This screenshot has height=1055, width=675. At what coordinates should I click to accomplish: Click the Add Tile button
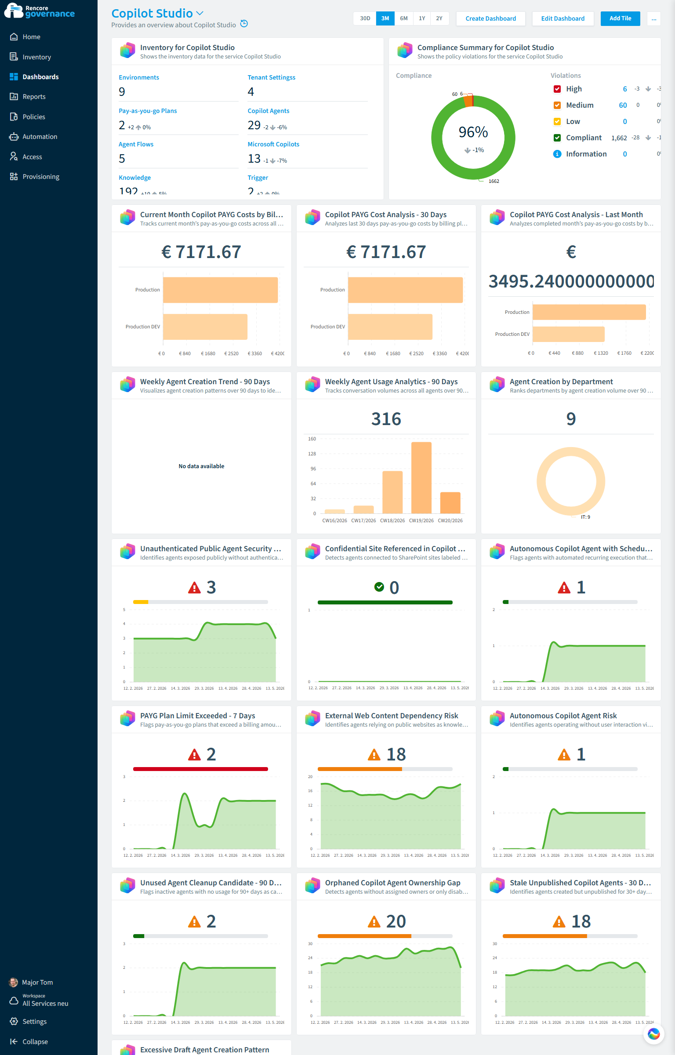620,18
